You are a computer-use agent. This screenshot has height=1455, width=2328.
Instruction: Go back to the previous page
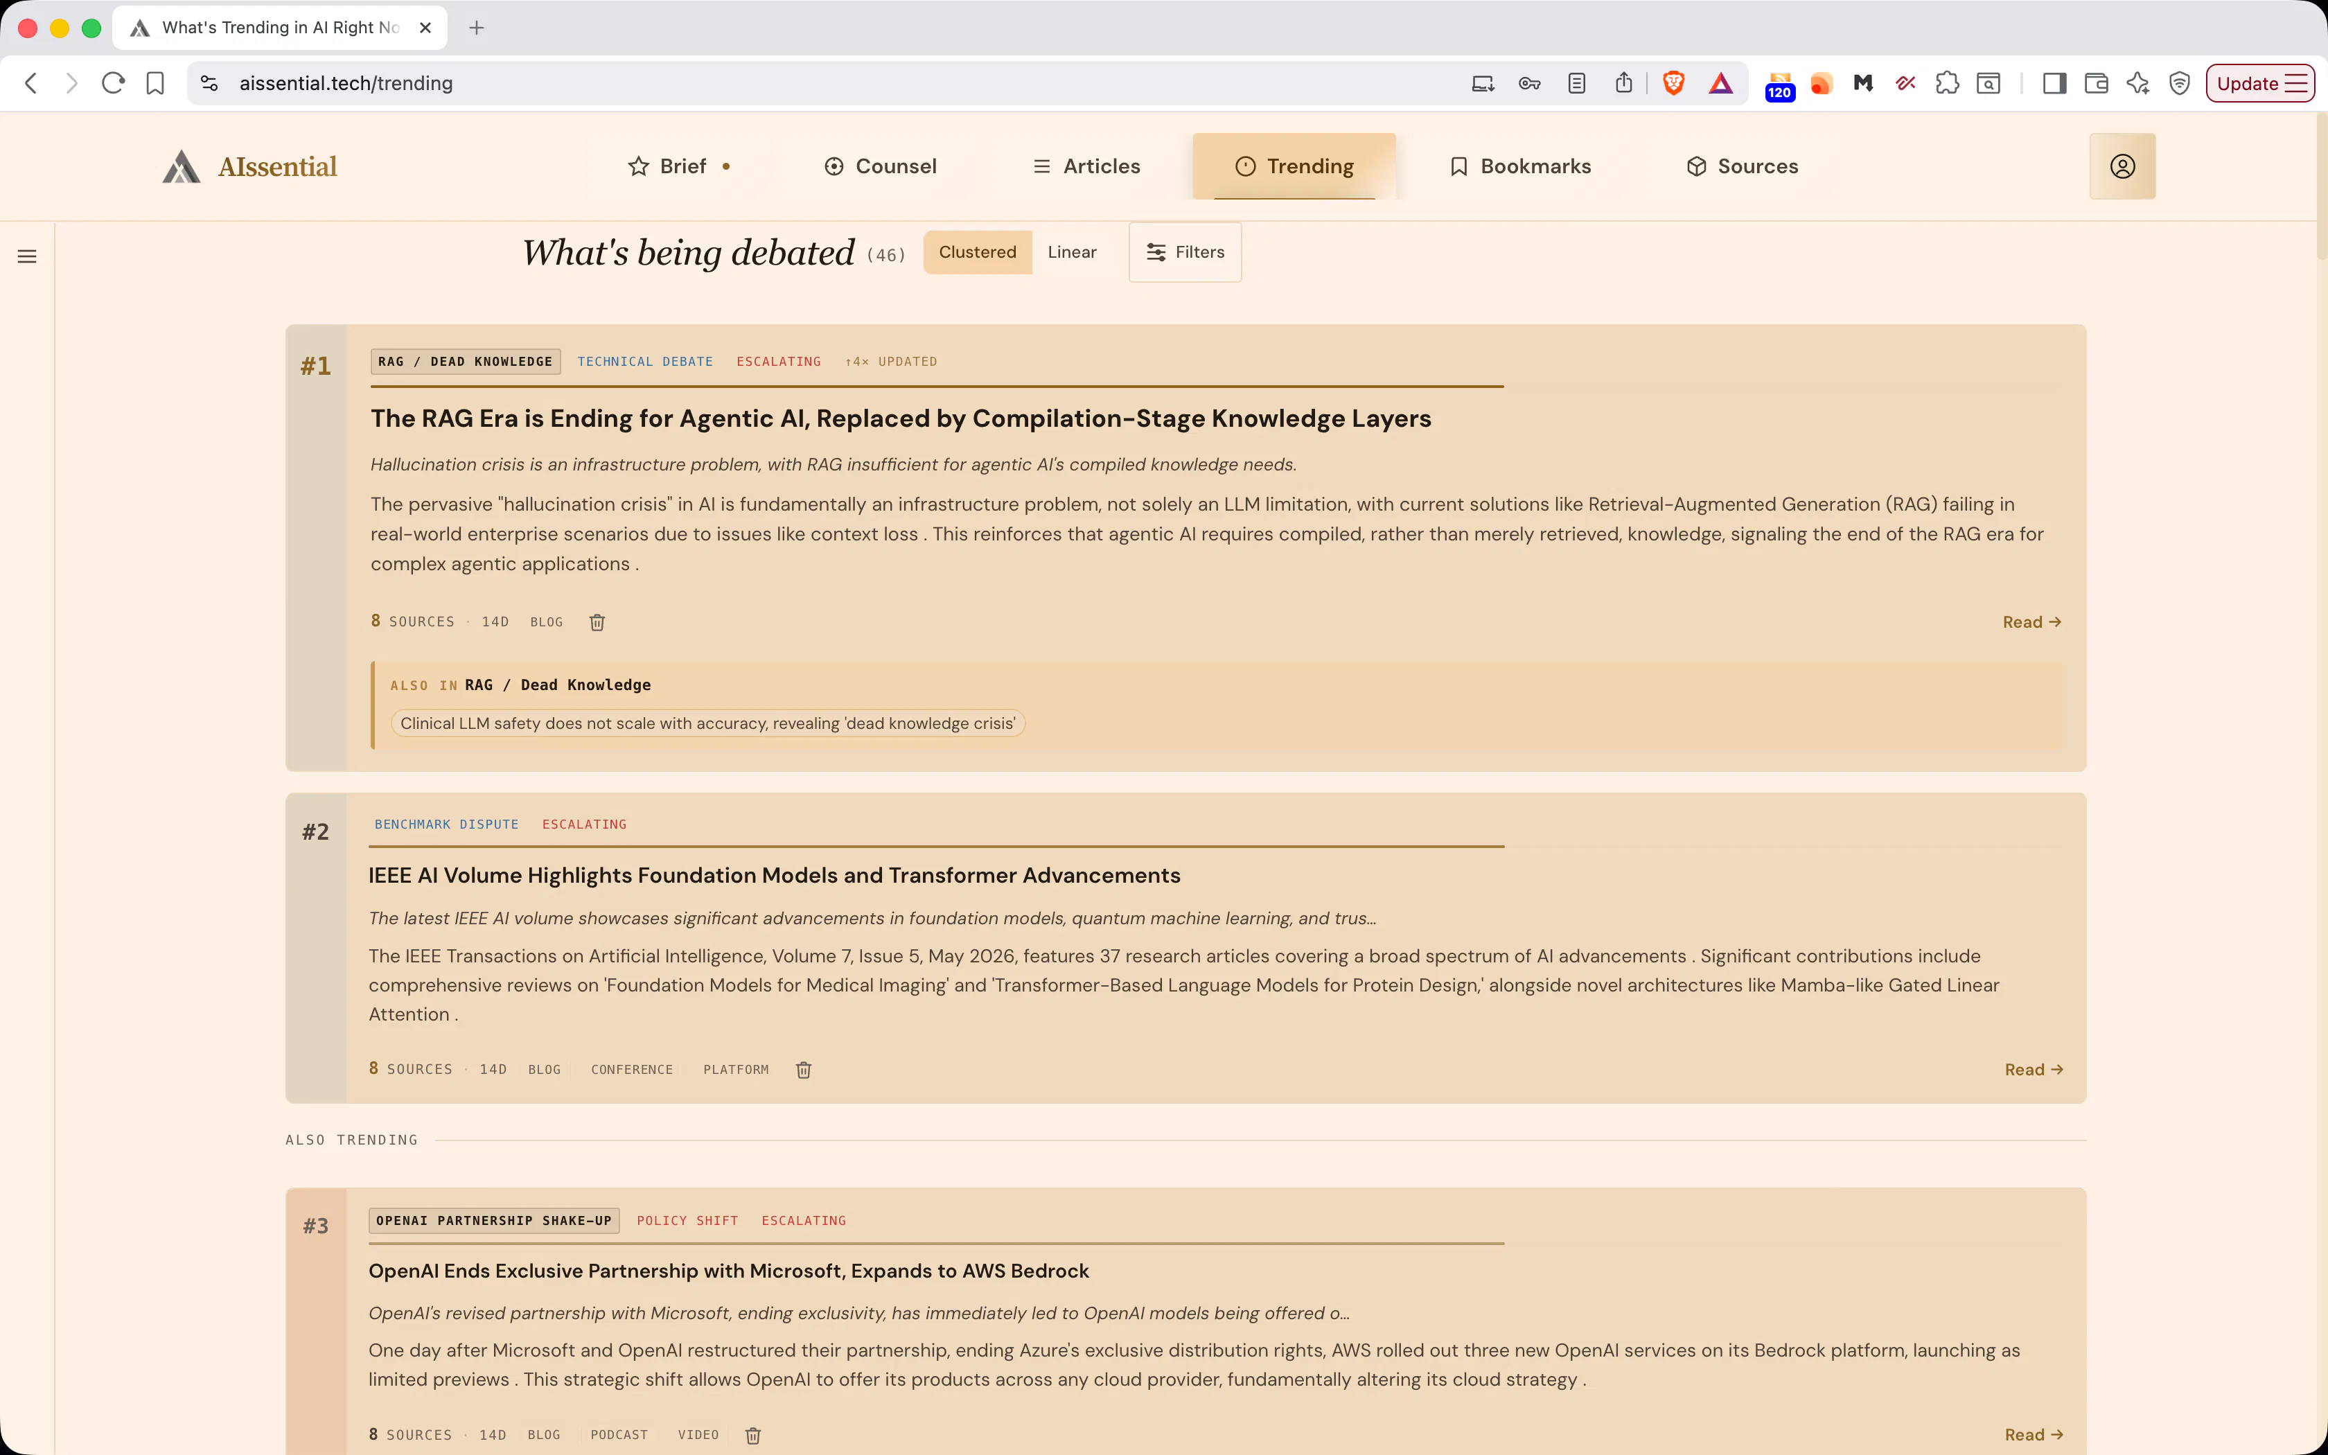pyautogui.click(x=30, y=84)
